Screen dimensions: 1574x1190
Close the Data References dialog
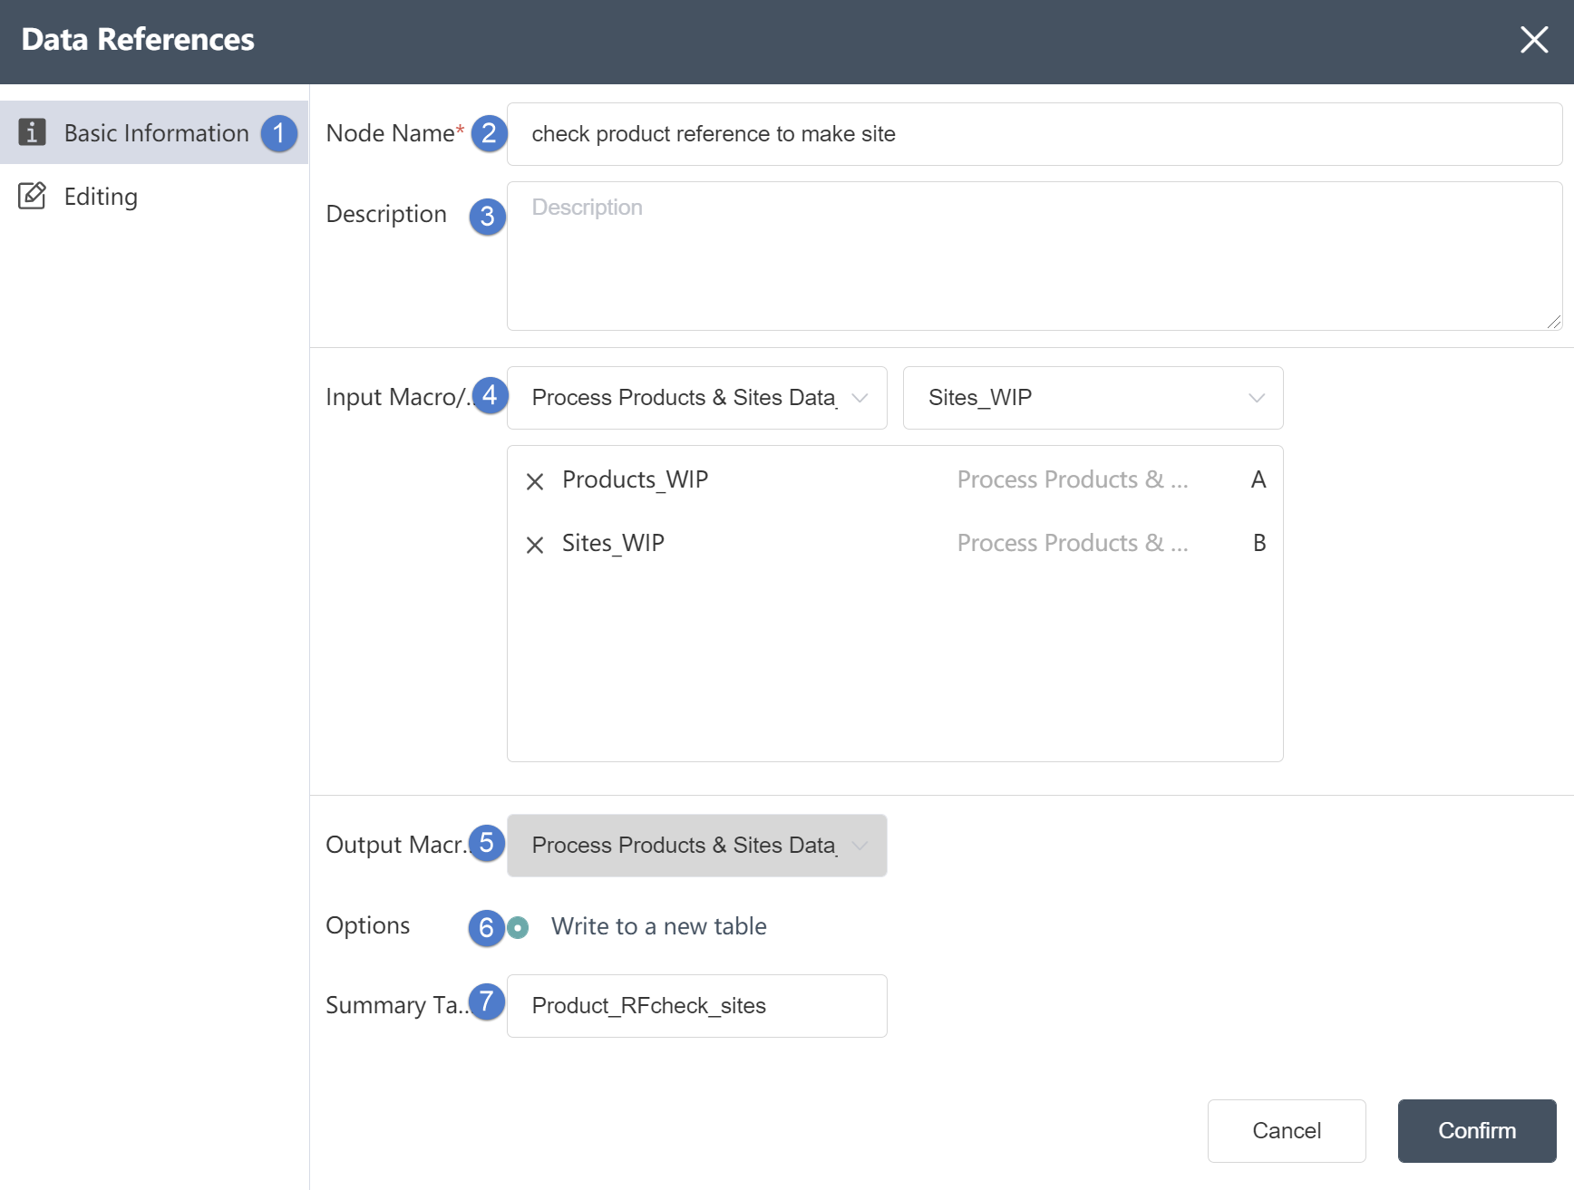point(1533,40)
